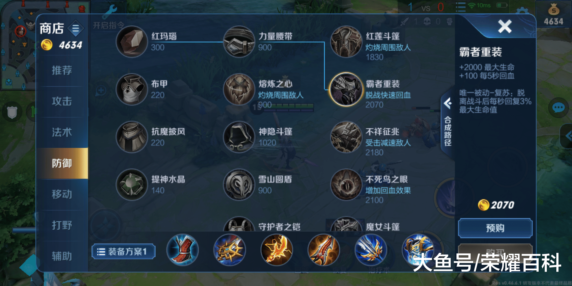Switch to the 打野 jungle category tab
The width and height of the screenshot is (572, 286).
click(62, 225)
